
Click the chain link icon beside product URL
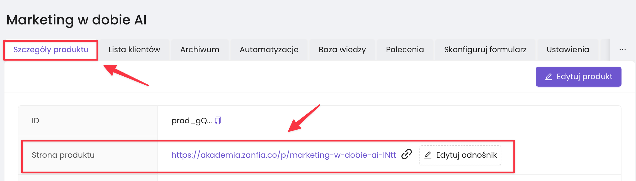pos(407,154)
